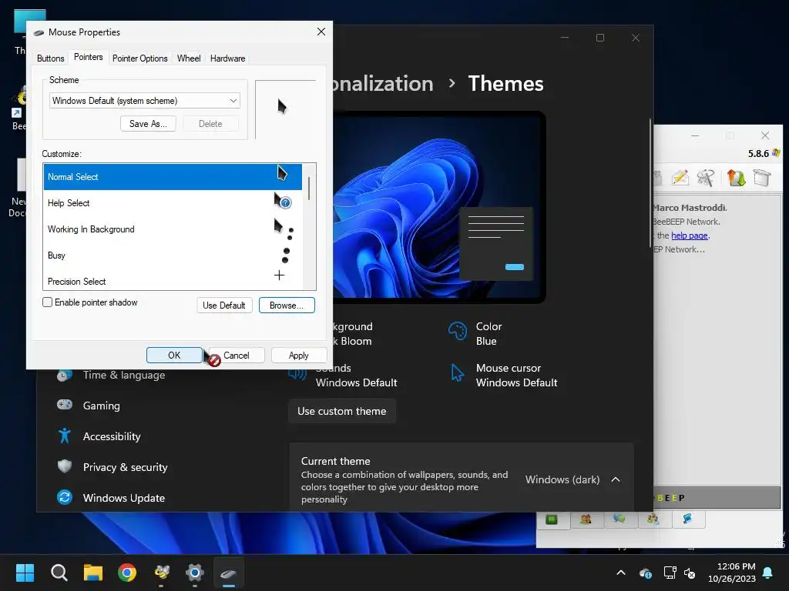Image resolution: width=789 pixels, height=591 pixels.
Task: Collapse the Current theme section chevron
Action: point(616,479)
